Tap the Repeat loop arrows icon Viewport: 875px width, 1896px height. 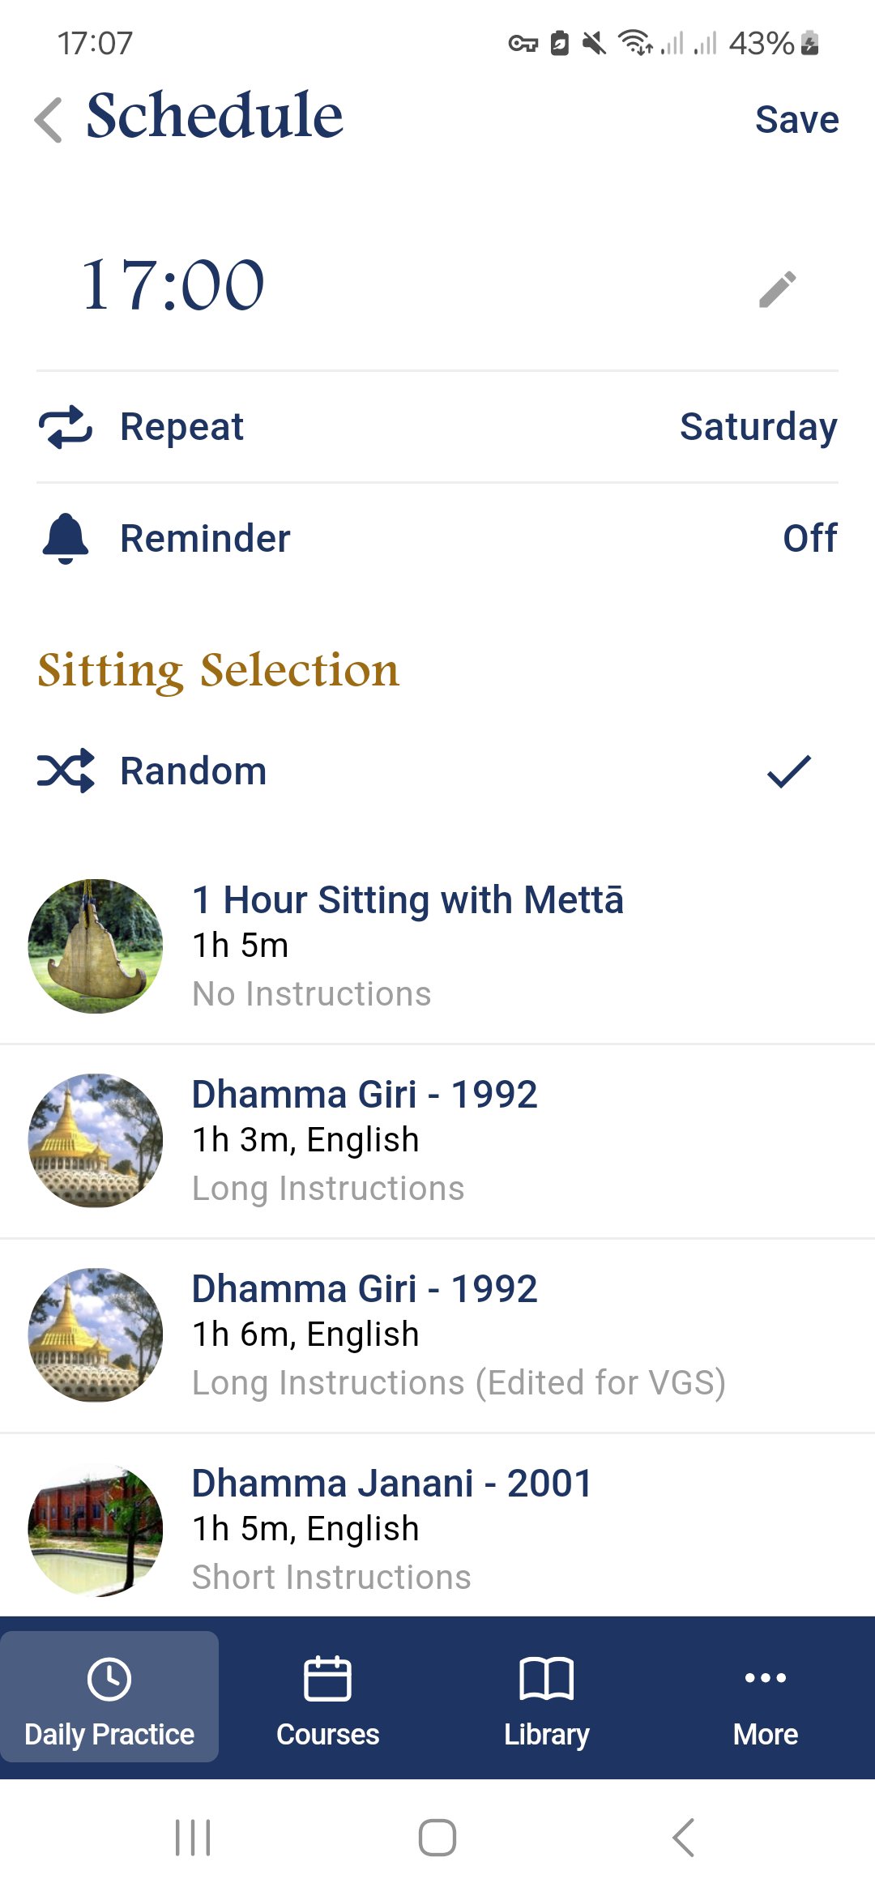coord(66,427)
